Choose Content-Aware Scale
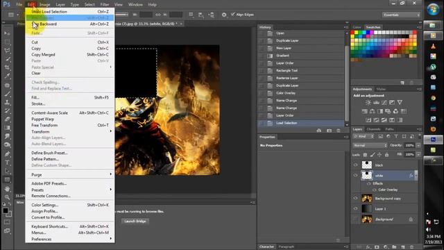Screen dimensions: 444x250 (x=70, y=112)
